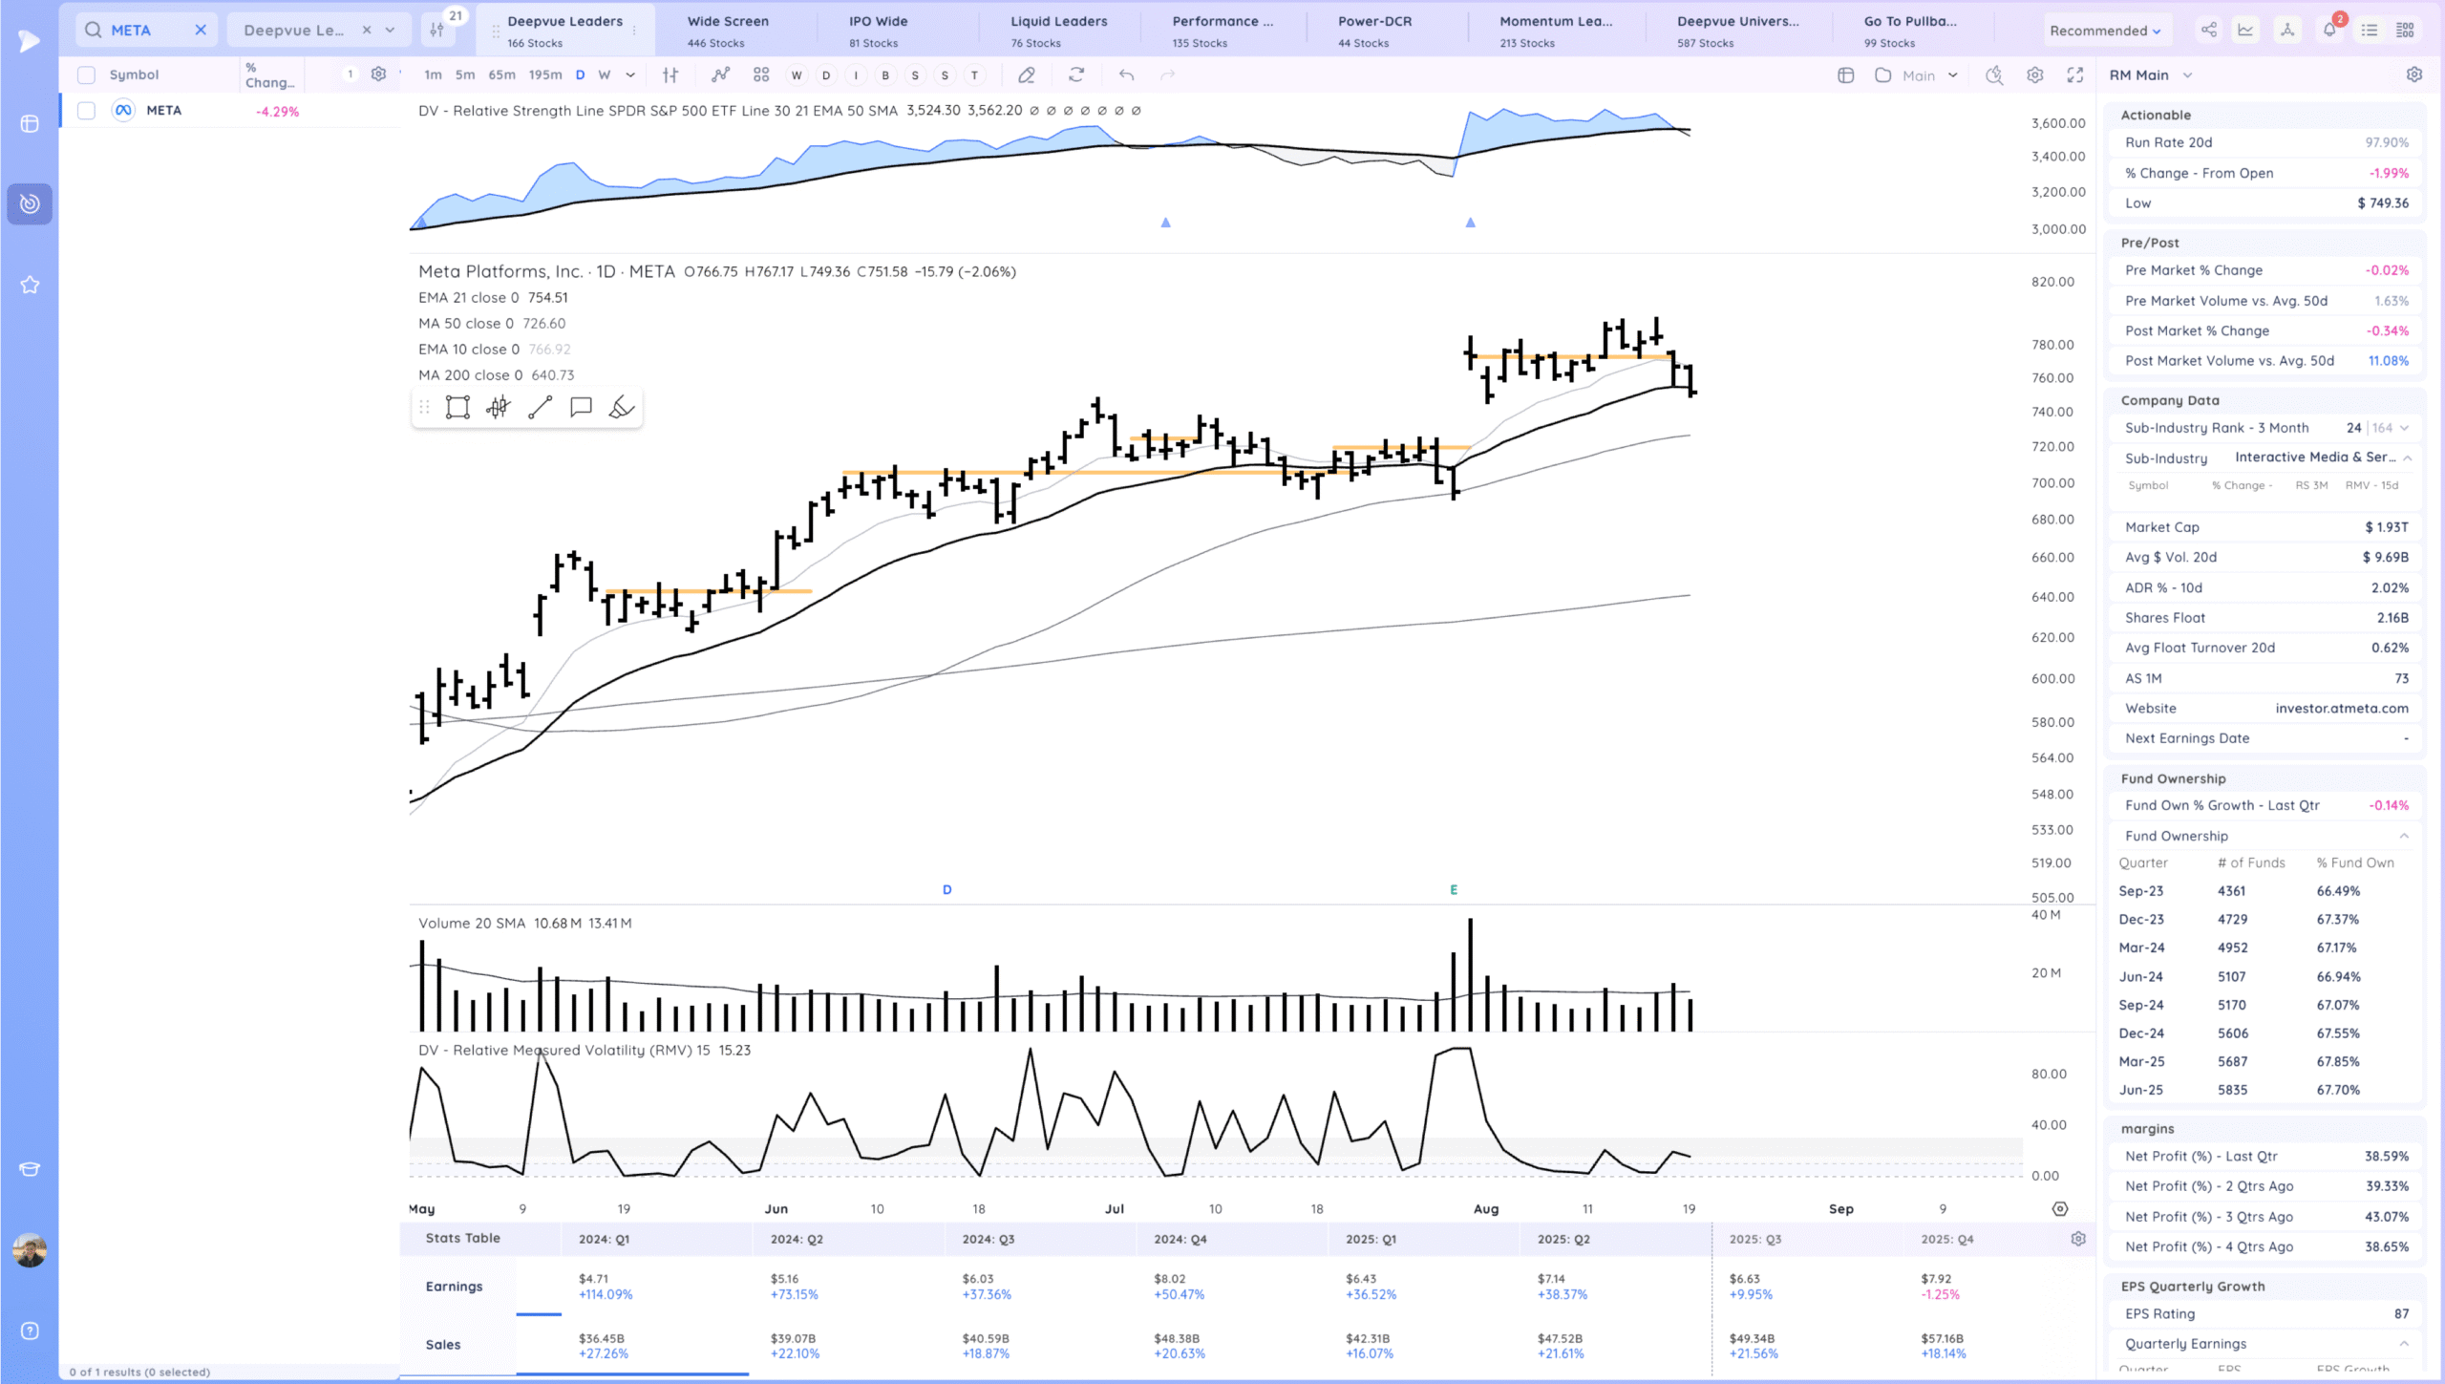
Task: Toggle the T marker circle button
Action: click(x=974, y=75)
